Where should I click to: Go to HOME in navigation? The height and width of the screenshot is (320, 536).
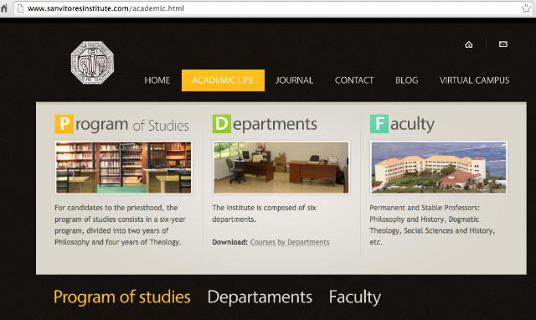tap(157, 80)
